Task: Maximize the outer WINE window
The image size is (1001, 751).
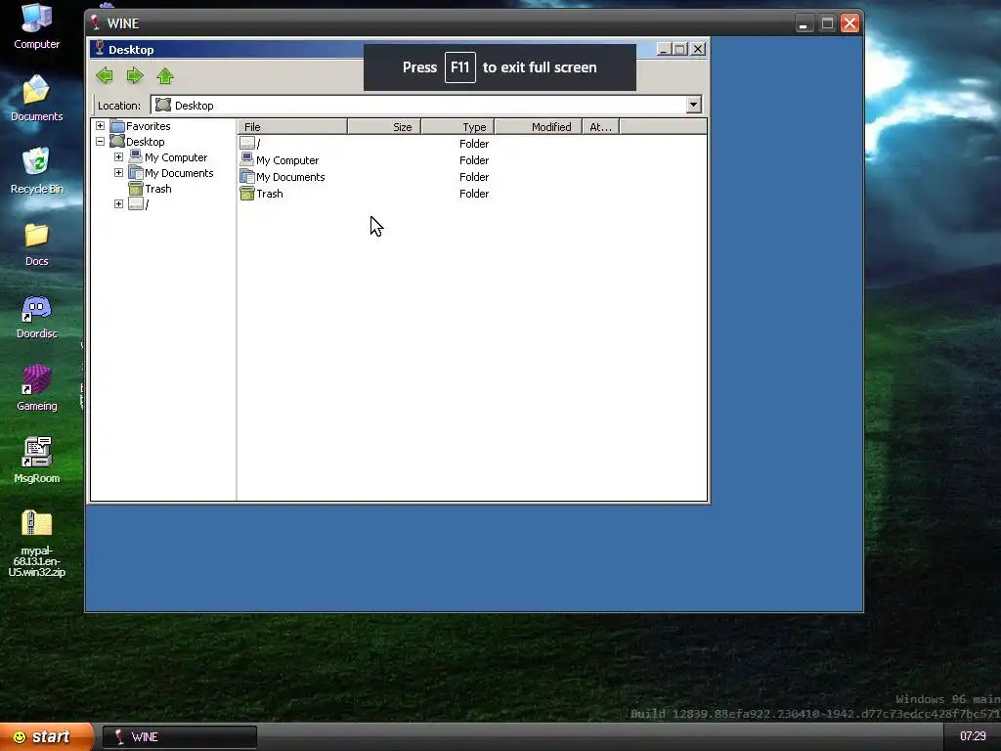Action: pos(827,23)
